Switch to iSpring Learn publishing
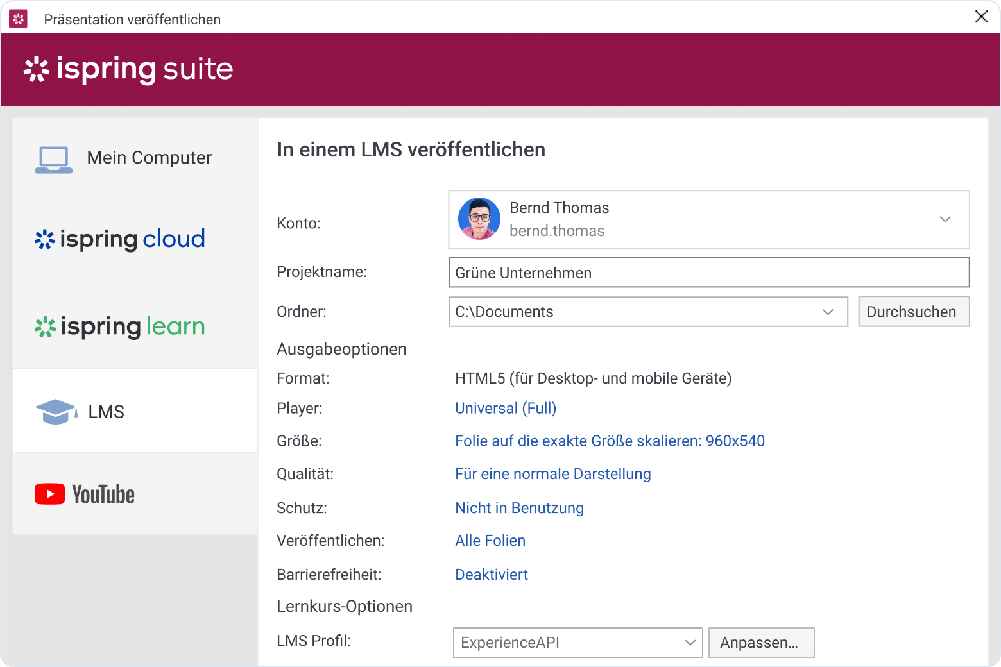Image resolution: width=1001 pixels, height=667 pixels. coord(119,326)
